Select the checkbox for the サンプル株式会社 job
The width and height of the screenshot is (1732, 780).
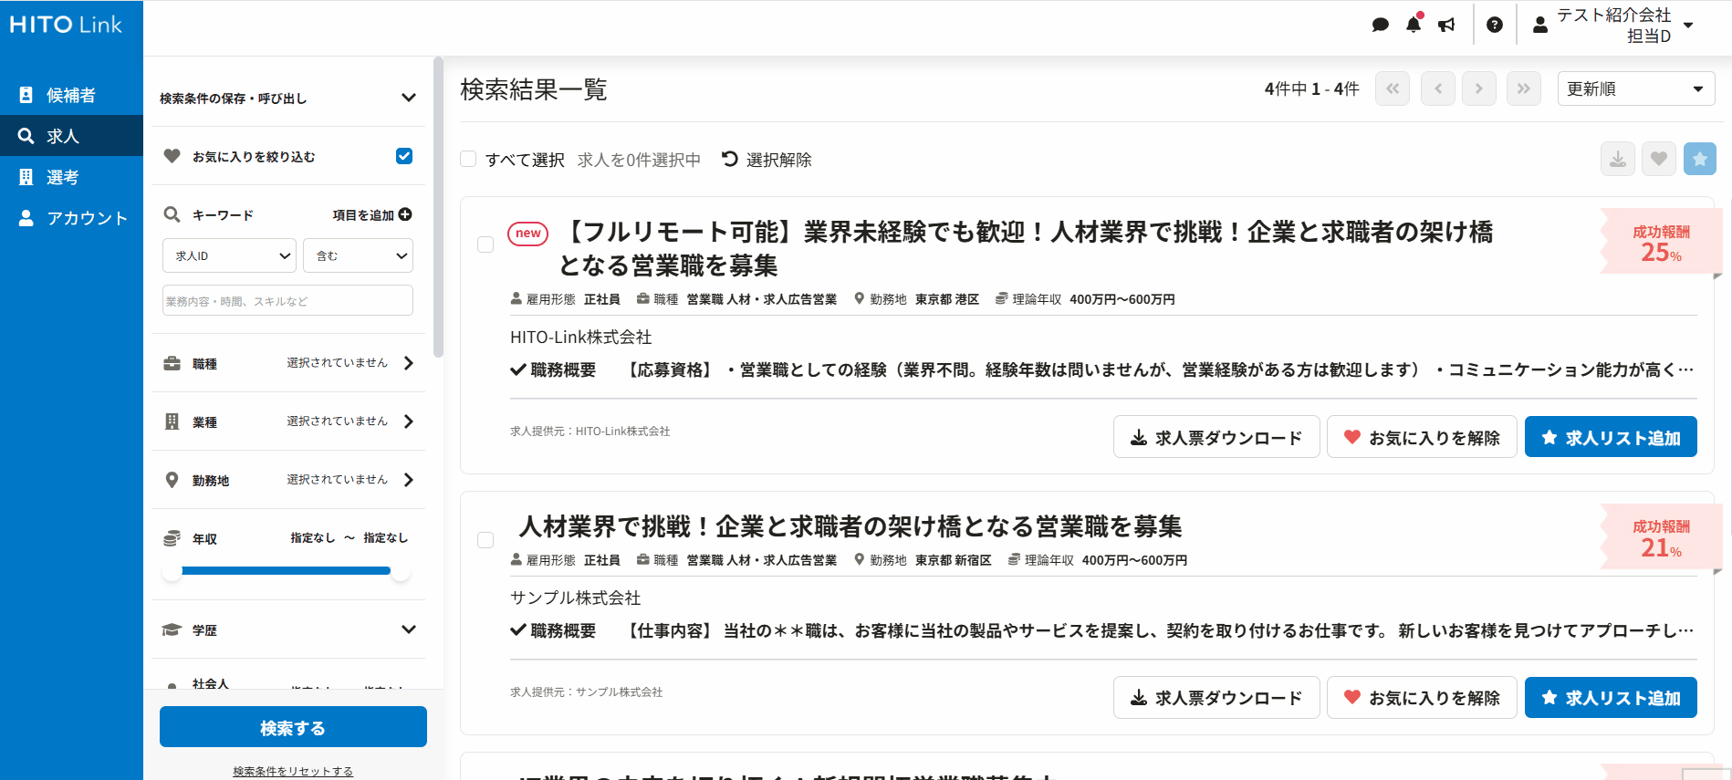click(x=485, y=540)
